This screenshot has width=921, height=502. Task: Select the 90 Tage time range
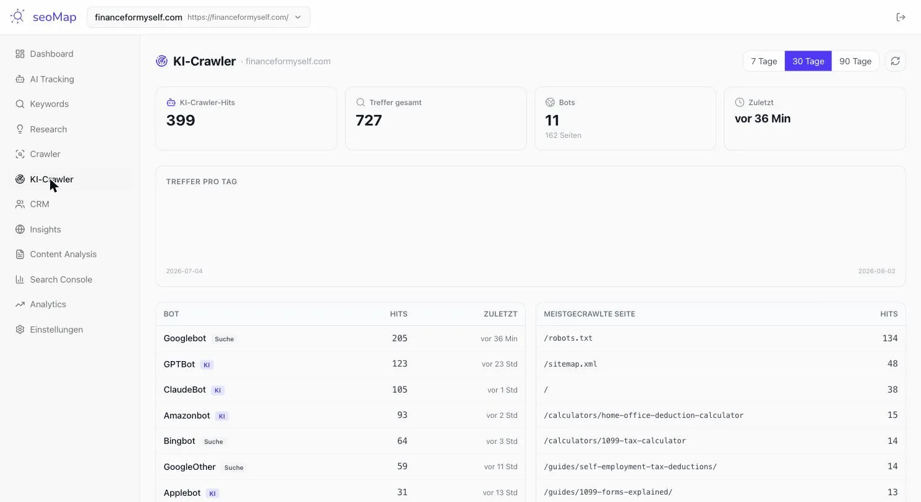click(855, 61)
